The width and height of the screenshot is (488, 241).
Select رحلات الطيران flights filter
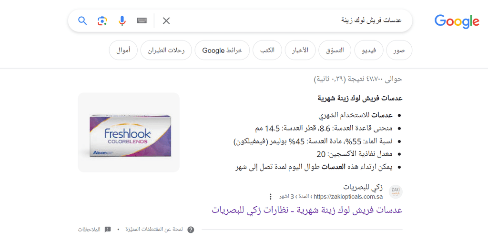166,50
